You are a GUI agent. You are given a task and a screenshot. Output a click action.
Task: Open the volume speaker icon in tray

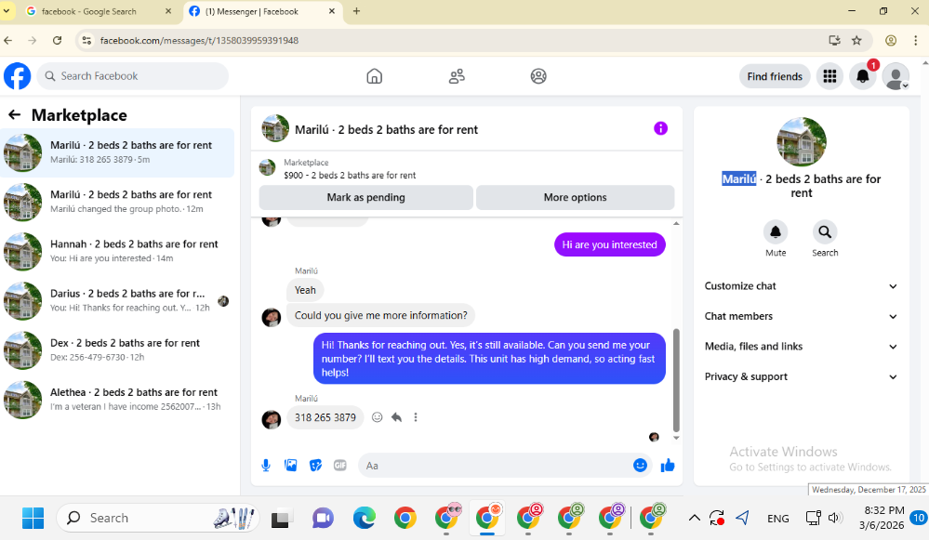click(835, 518)
